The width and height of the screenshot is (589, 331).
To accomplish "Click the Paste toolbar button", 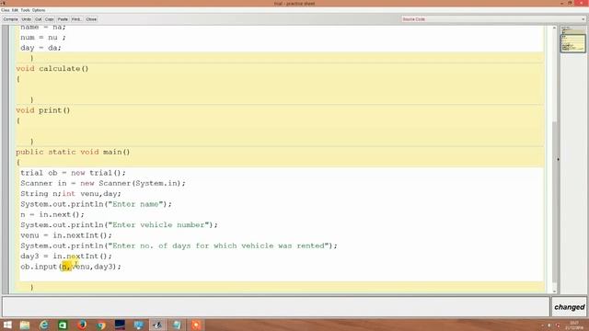I will pyautogui.click(x=63, y=19).
